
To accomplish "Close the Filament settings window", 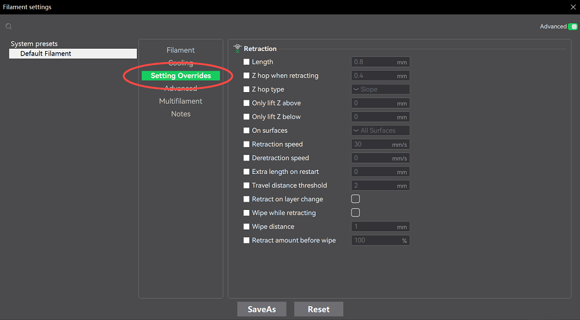I will (572, 7).
